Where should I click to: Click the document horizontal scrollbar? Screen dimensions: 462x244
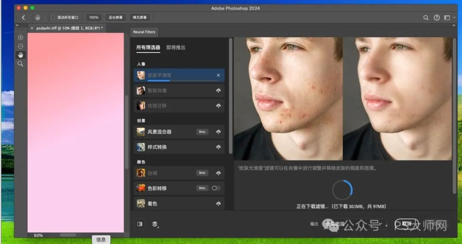point(68,235)
